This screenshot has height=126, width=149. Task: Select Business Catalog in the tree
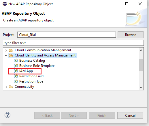pyautogui.click(x=32, y=61)
